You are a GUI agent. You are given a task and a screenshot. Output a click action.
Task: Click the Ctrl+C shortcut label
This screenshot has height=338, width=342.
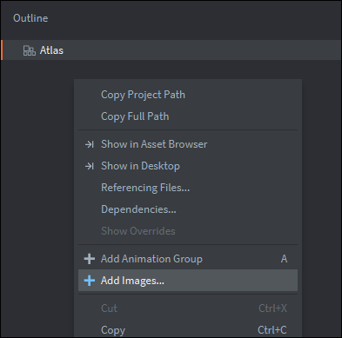272,330
